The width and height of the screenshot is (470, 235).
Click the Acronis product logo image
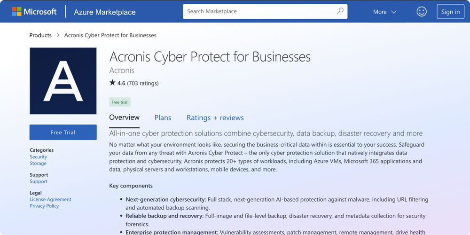click(63, 81)
